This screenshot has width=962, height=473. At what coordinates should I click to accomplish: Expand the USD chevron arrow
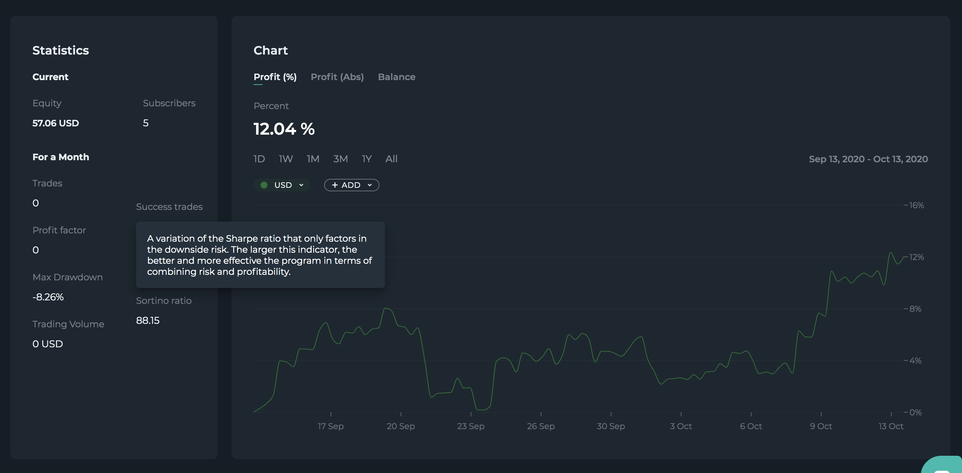pyautogui.click(x=301, y=185)
